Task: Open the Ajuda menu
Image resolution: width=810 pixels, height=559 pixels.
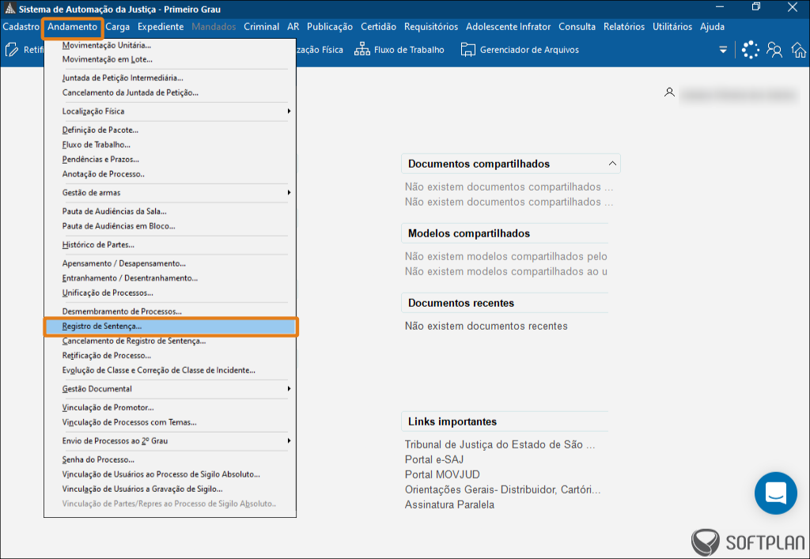Action: click(713, 27)
